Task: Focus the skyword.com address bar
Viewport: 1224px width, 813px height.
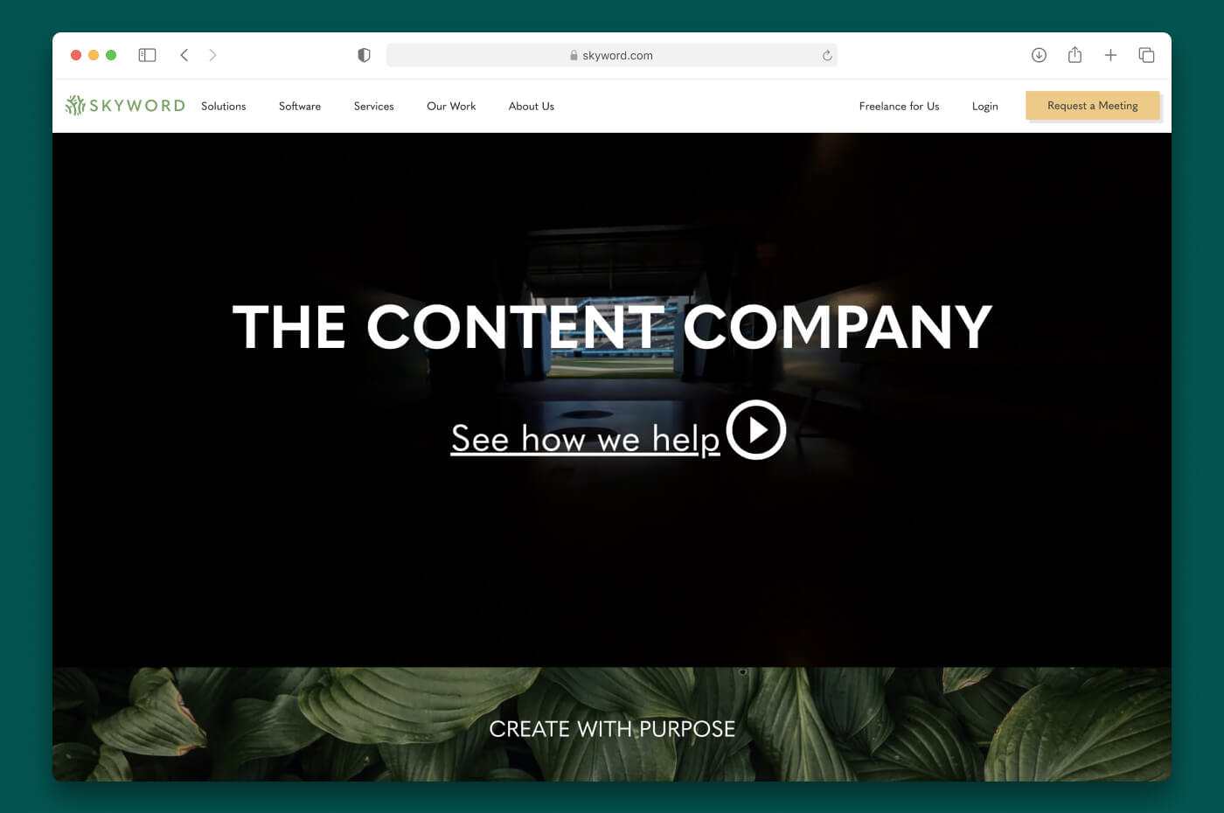Action: (611, 55)
